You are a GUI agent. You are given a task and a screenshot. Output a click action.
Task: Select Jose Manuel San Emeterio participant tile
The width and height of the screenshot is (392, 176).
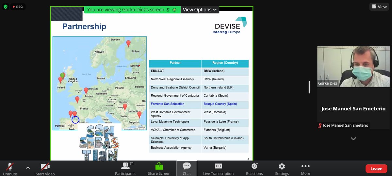[353, 109]
